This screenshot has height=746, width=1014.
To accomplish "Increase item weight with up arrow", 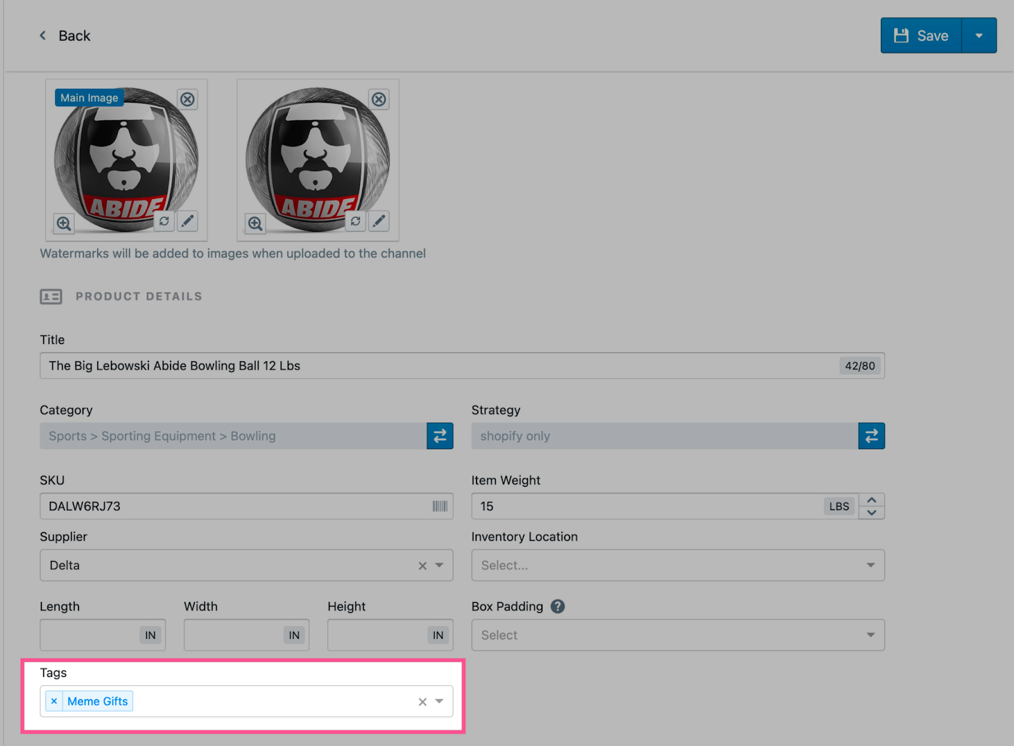I will tap(871, 500).
